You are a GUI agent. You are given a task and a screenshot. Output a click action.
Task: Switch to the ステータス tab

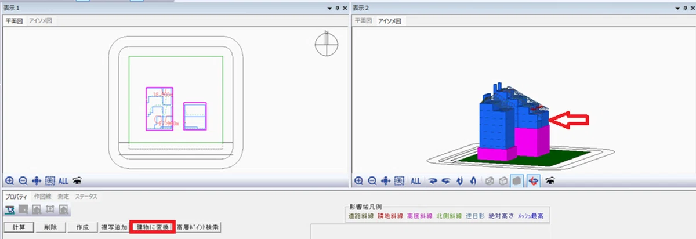pos(86,197)
